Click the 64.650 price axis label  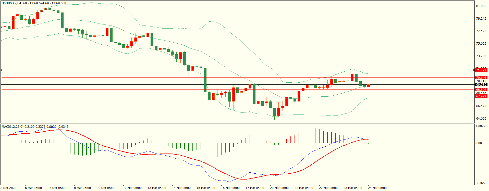(x=481, y=119)
